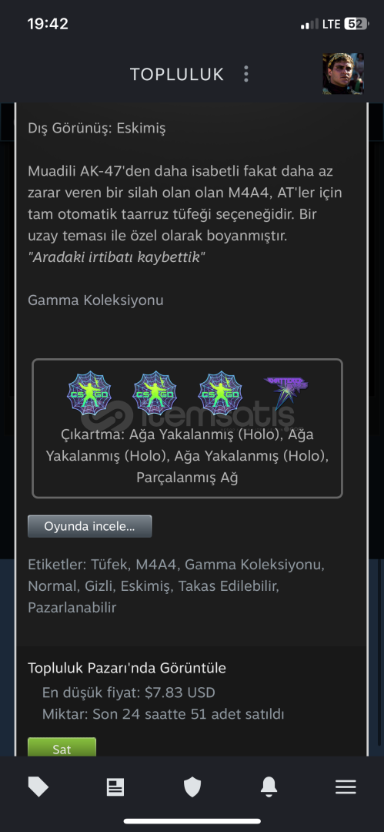The image size is (384, 832).
Task: Open the hamburger menu tab
Action: [x=346, y=787]
